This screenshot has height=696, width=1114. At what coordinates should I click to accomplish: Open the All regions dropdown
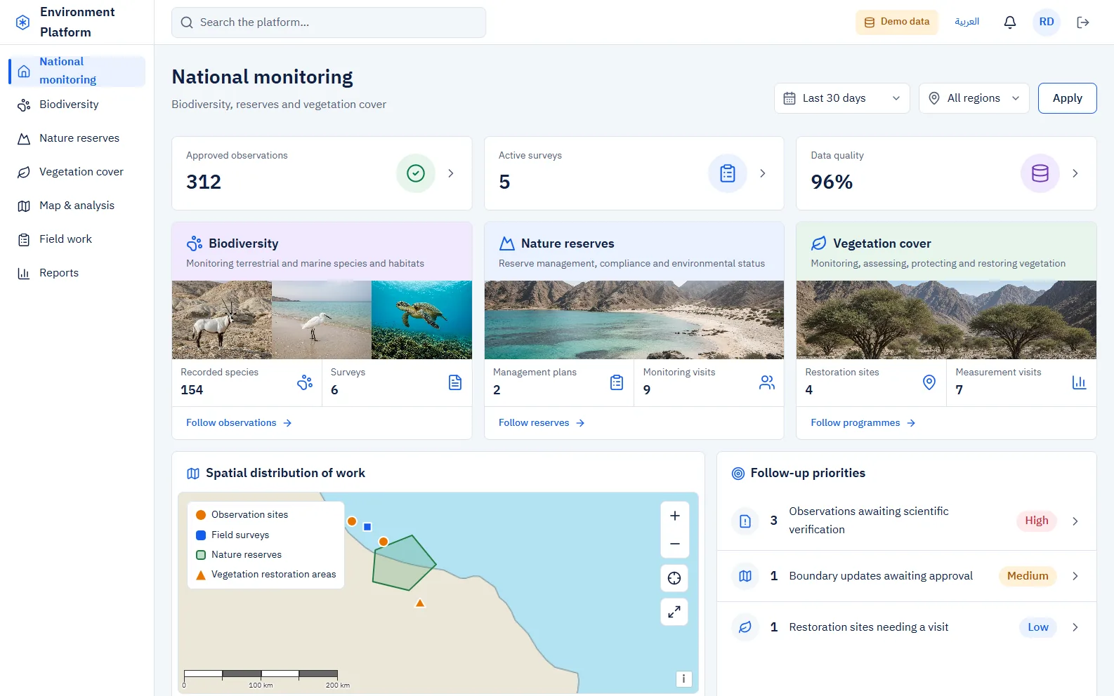coord(974,98)
